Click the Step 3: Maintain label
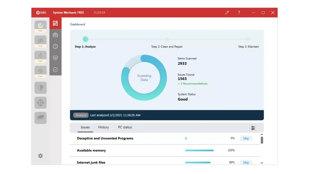 click(249, 47)
